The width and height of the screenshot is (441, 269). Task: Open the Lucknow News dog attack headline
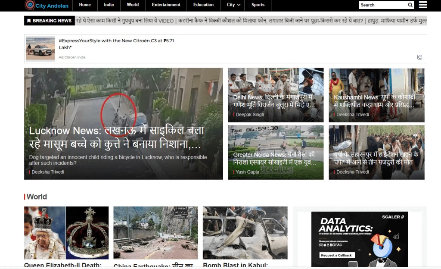[x=116, y=137]
